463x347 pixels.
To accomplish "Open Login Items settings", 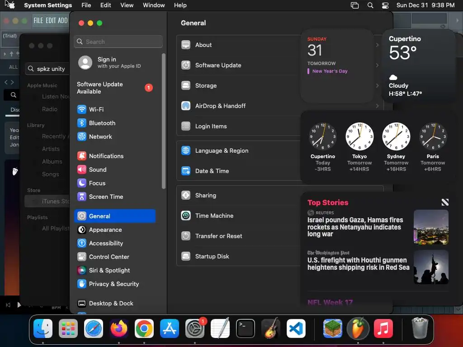I will point(239,127).
